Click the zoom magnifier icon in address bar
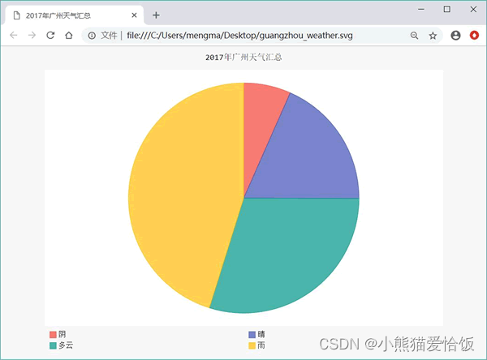The image size is (487, 360). point(414,36)
